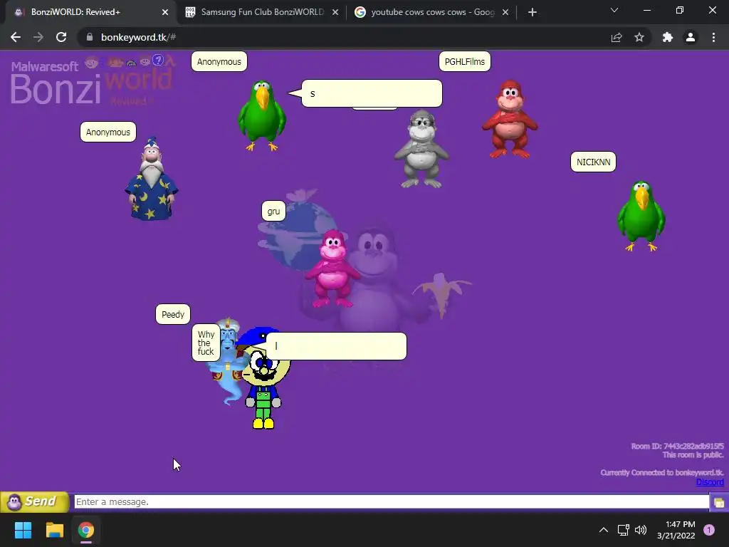
Task: Show hidden system tray icons
Action: pyautogui.click(x=604, y=530)
